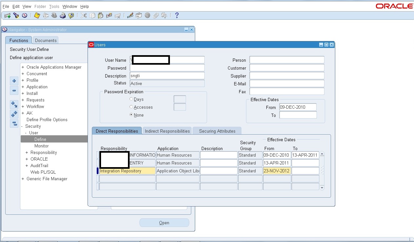
Task: Print the screen with the printer icon
Action: (63, 15)
